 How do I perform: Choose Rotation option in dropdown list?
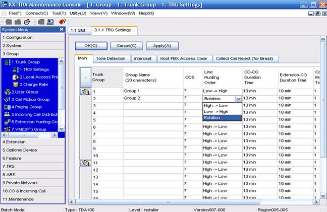pos(222,117)
